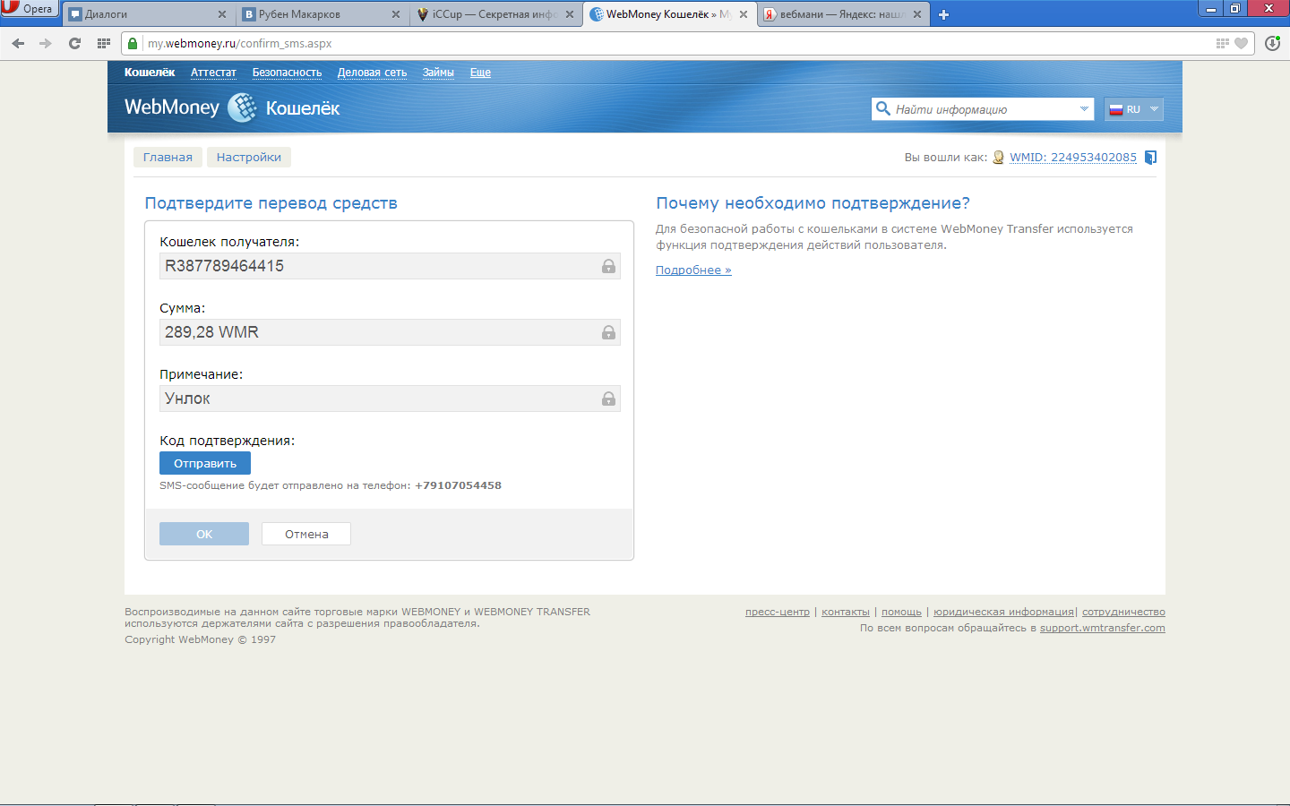Click lock icon in the amount field
This screenshot has height=806, width=1290.
pyautogui.click(x=608, y=332)
